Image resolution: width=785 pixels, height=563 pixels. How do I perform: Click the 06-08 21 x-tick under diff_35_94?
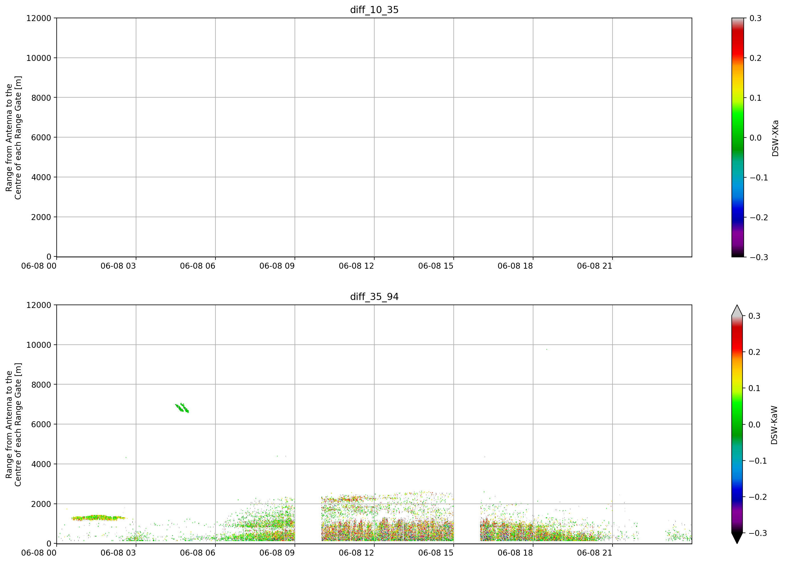[x=595, y=553]
